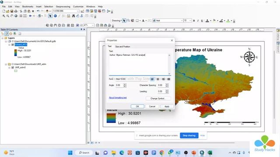Viewport: 280px width, 157px height.
Task: Open the Geoprocessing menu
Action: point(63,7)
